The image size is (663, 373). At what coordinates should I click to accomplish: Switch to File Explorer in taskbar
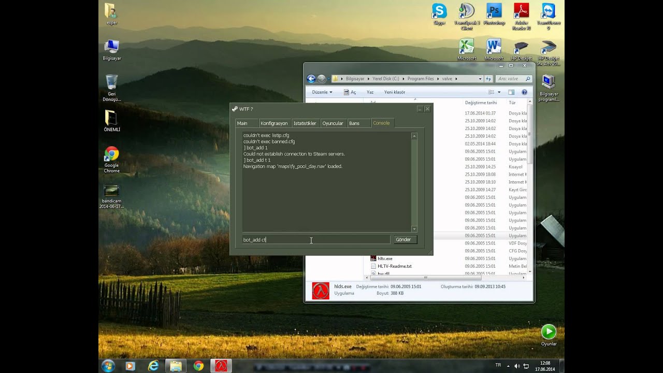[176, 366]
